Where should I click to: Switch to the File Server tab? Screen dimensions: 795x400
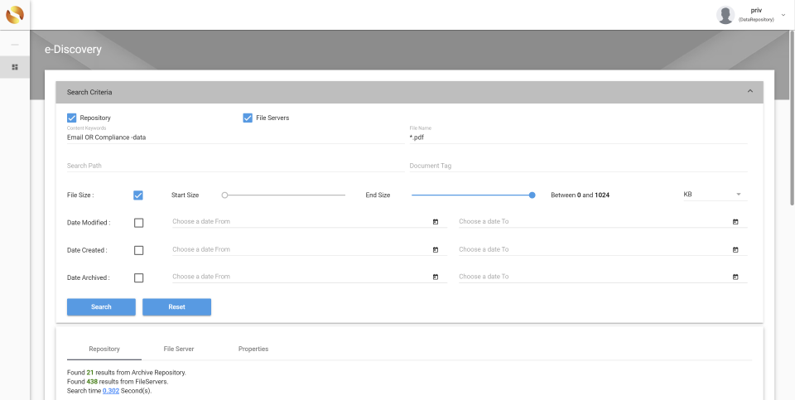179,349
